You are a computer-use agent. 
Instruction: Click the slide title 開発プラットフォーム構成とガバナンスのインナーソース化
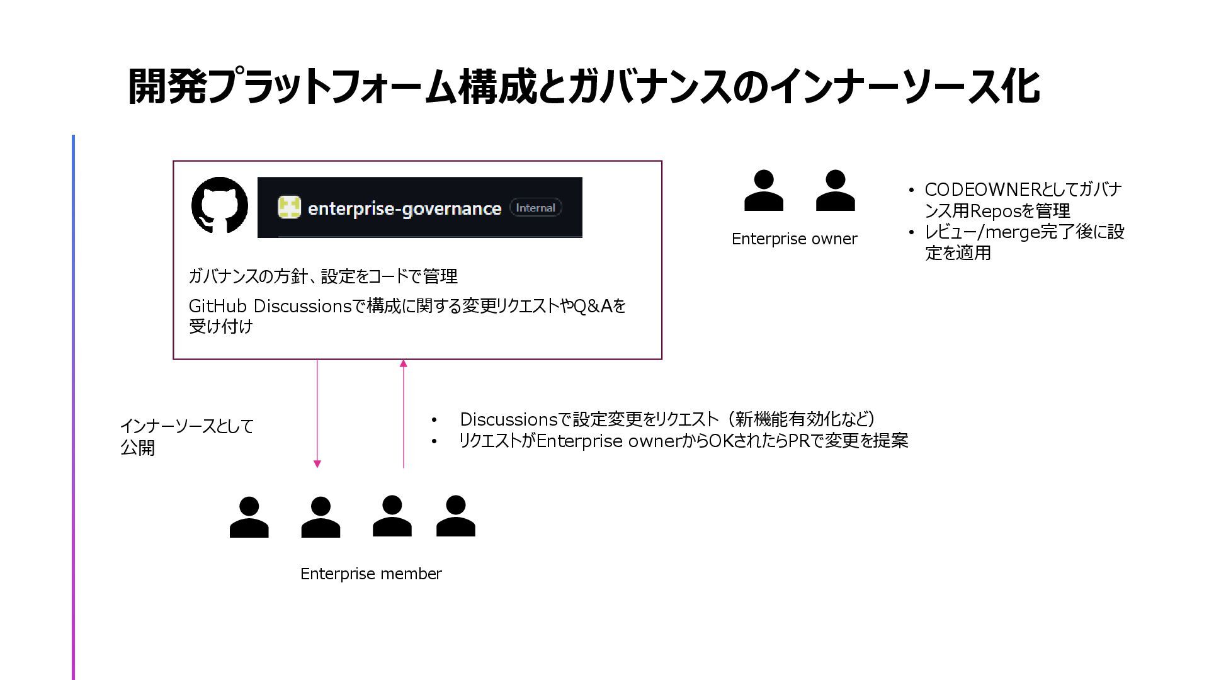[x=584, y=86]
